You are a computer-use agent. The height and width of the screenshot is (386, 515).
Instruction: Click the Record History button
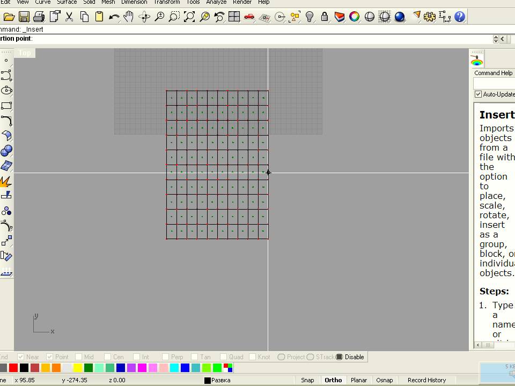coord(426,380)
